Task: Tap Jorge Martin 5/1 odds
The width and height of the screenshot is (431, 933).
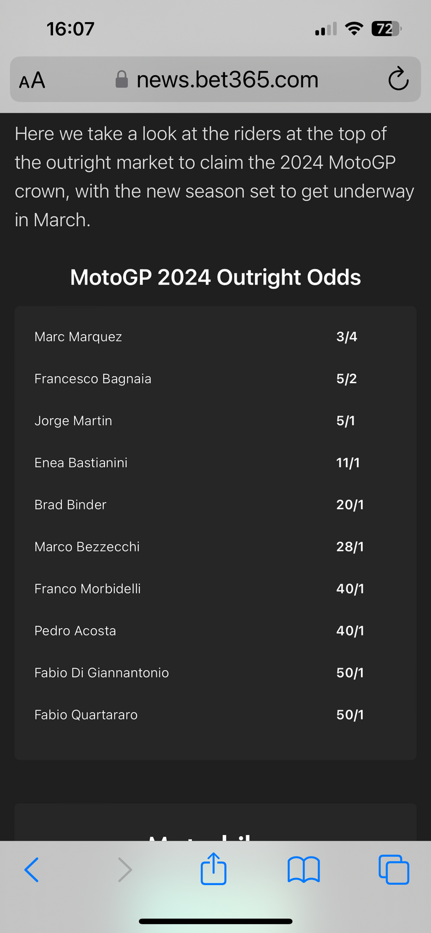Action: [x=345, y=421]
